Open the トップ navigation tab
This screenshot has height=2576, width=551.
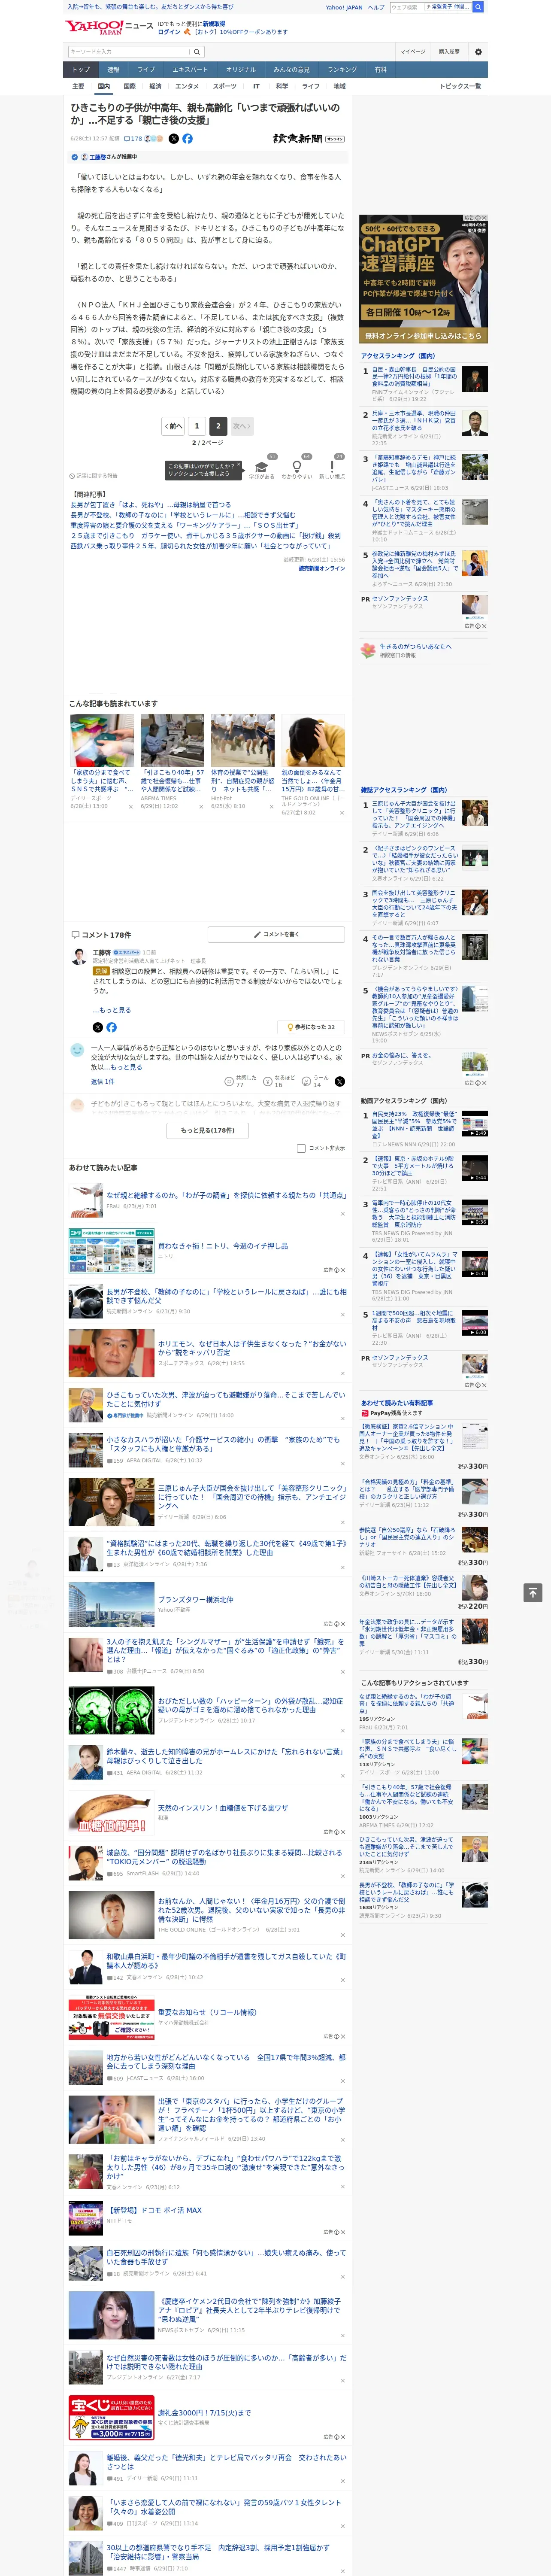point(81,69)
